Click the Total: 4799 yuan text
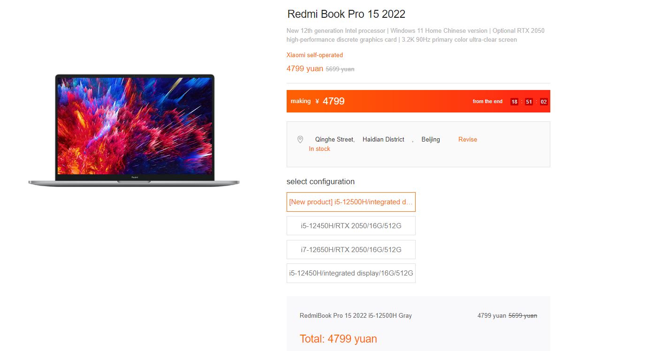 pyautogui.click(x=338, y=339)
